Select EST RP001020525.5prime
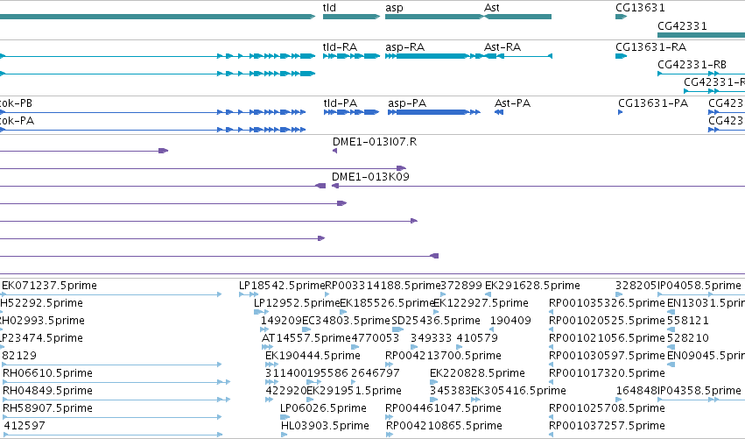 (607, 321)
